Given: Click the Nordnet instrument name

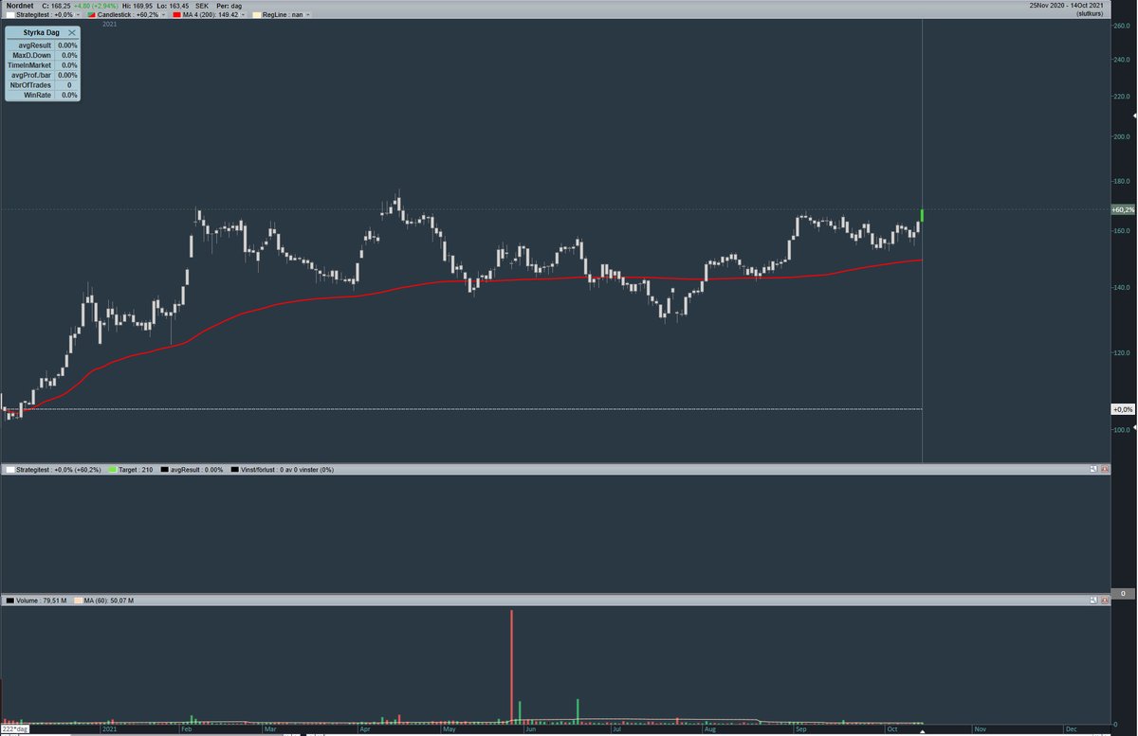Looking at the screenshot, I should click(x=19, y=6).
